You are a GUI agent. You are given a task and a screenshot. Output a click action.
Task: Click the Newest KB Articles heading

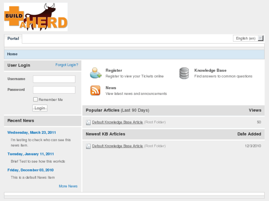(x=105, y=134)
